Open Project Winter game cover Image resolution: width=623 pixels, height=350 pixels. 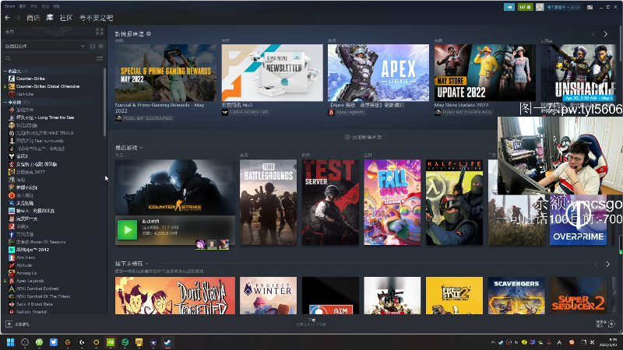pos(268,296)
